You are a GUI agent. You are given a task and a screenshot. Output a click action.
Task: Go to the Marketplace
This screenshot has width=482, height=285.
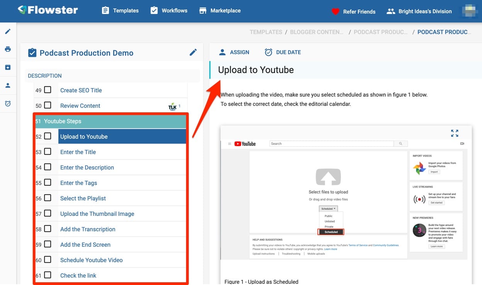pyautogui.click(x=220, y=10)
